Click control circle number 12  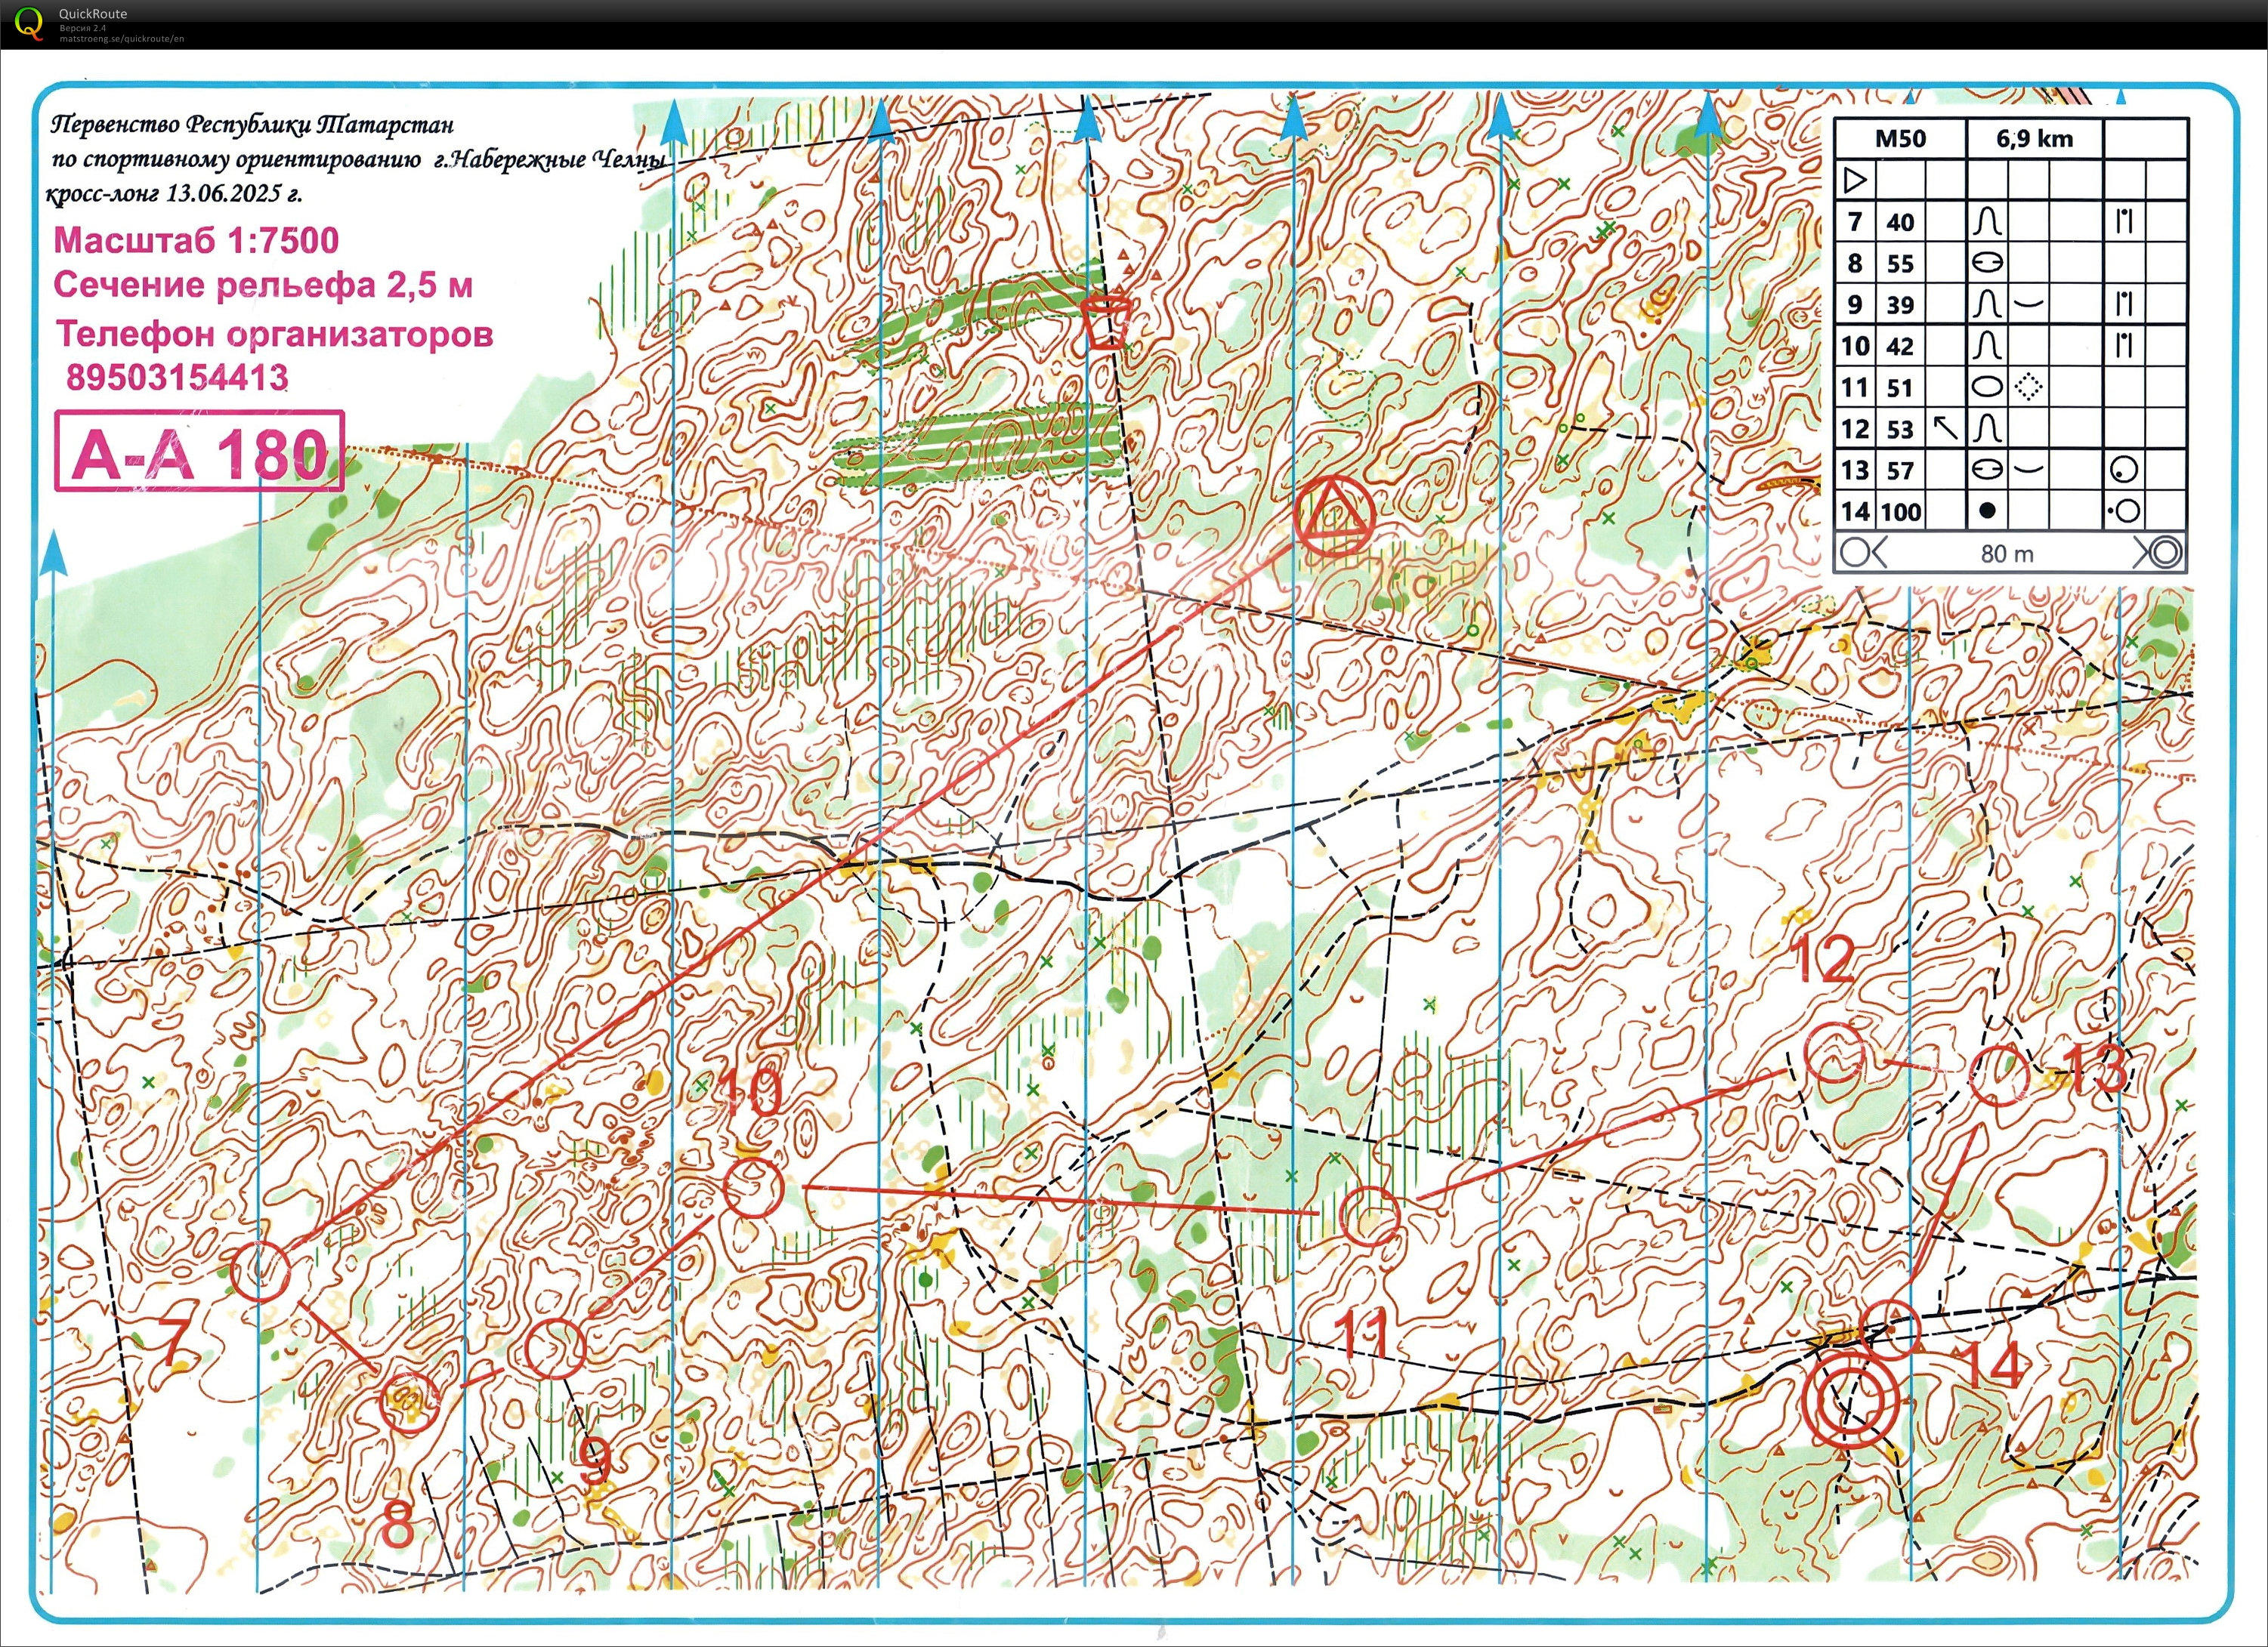point(1834,1054)
